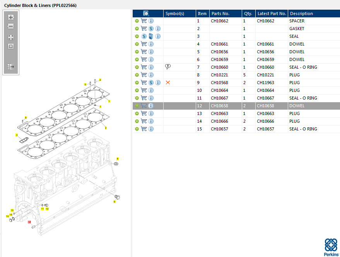Click orange X symbol in item 9 row
The image size is (340, 257).
click(x=168, y=83)
